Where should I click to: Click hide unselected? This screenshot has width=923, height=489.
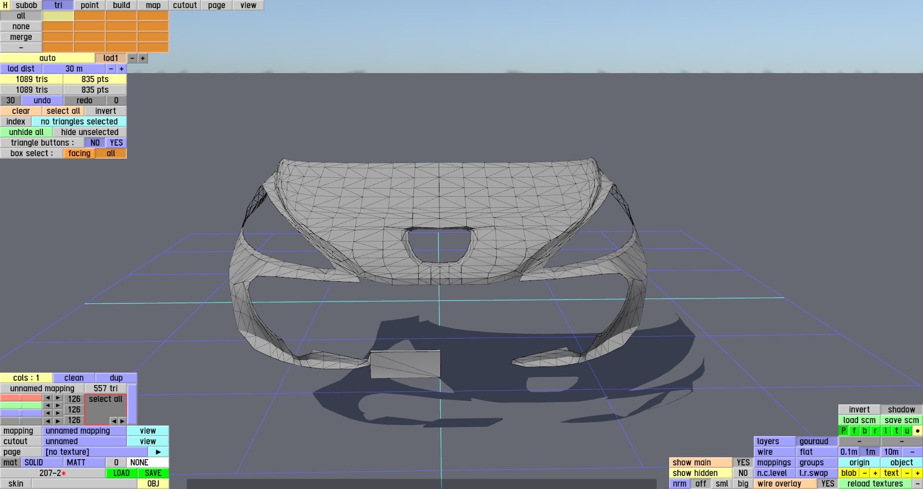click(90, 132)
